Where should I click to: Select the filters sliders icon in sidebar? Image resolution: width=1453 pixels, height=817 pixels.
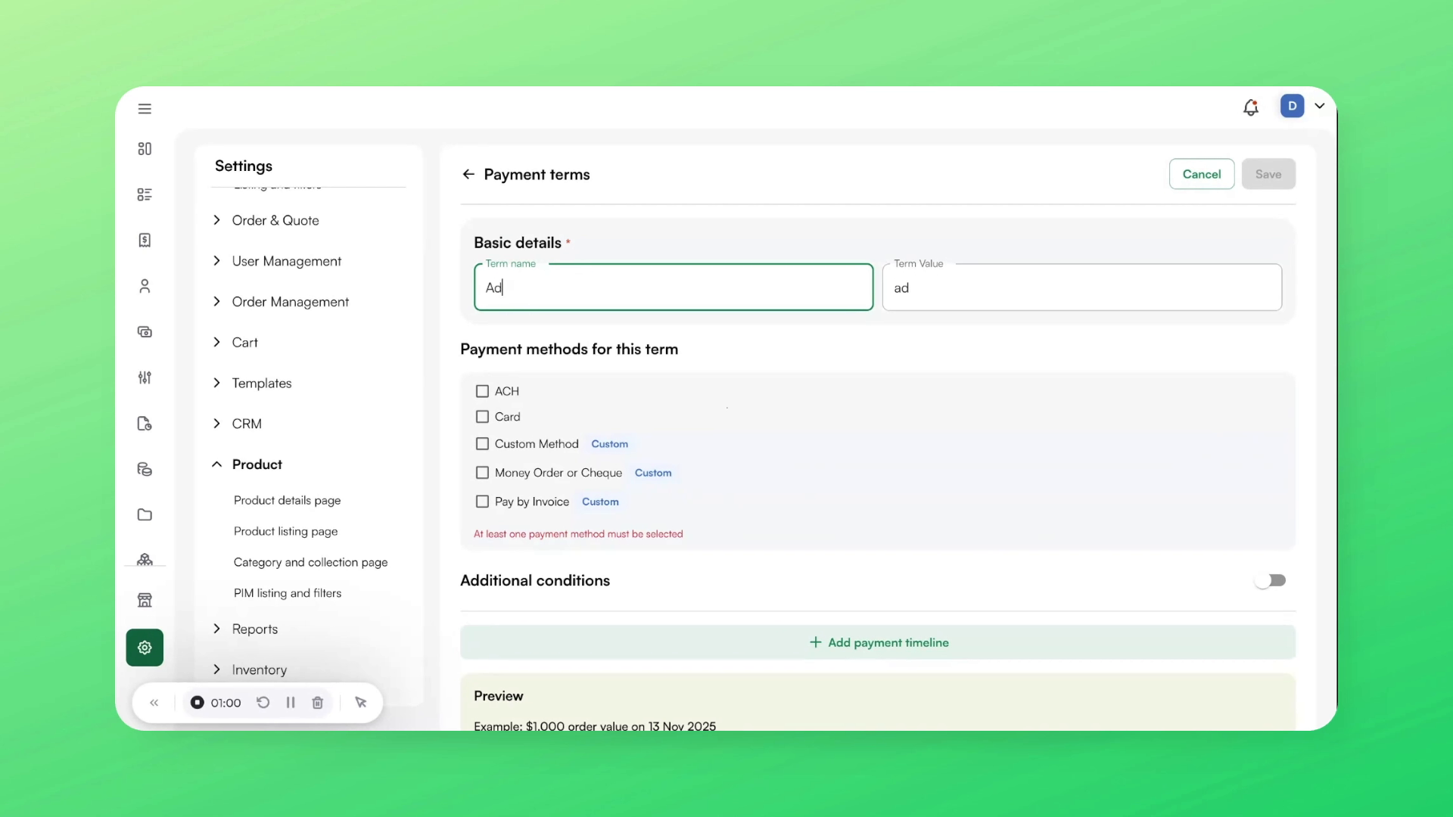[x=145, y=377]
